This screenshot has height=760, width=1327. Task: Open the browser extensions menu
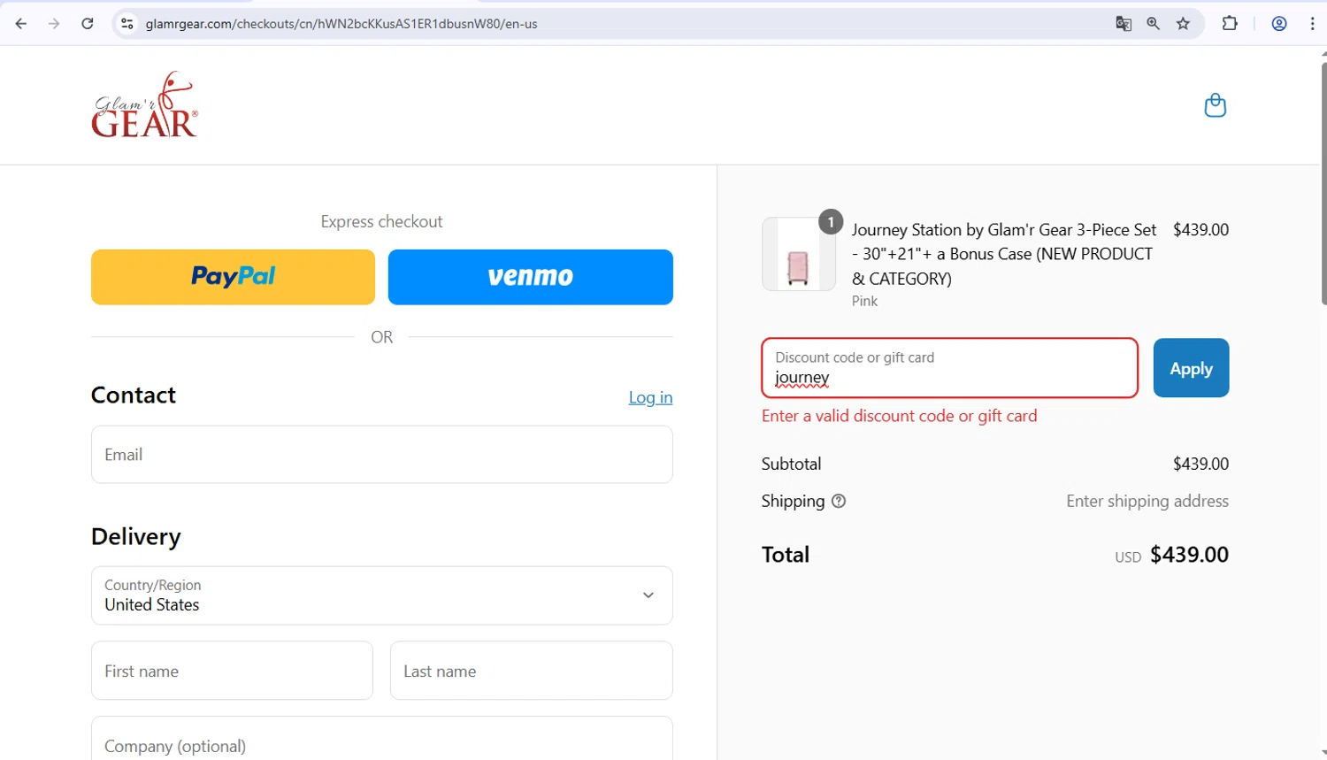tap(1230, 24)
